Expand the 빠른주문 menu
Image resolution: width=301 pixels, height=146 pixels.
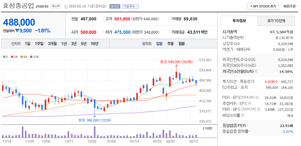tap(291, 6)
